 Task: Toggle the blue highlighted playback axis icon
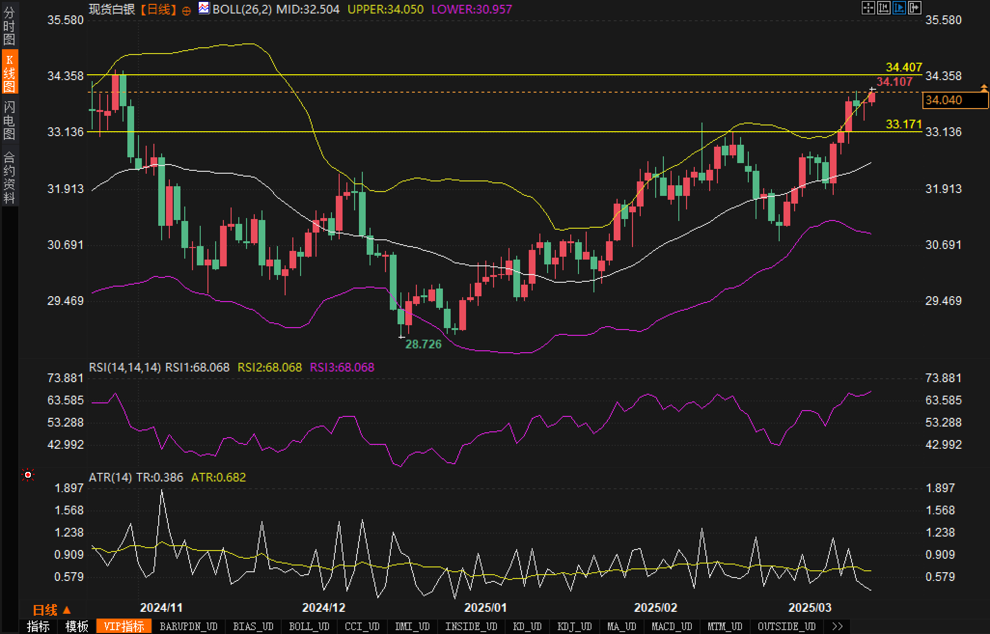[899, 8]
